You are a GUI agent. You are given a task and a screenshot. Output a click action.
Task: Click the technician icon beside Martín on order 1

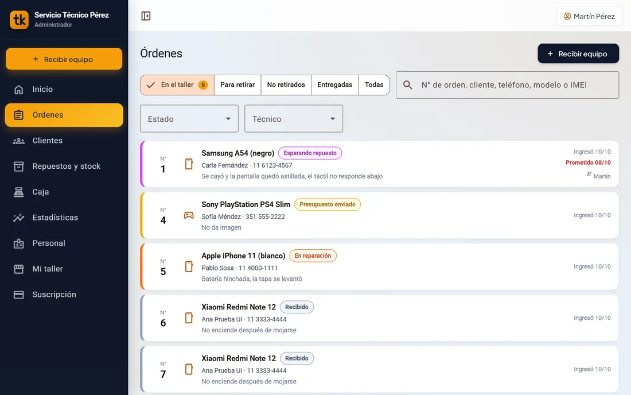coord(589,174)
